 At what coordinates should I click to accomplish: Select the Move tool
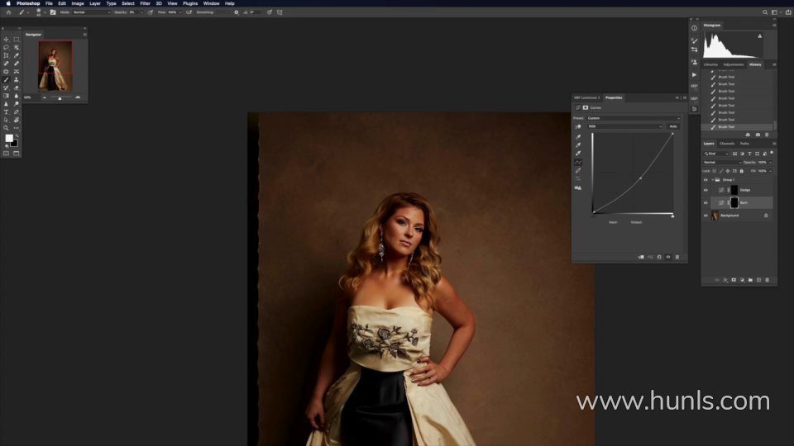(x=6, y=40)
